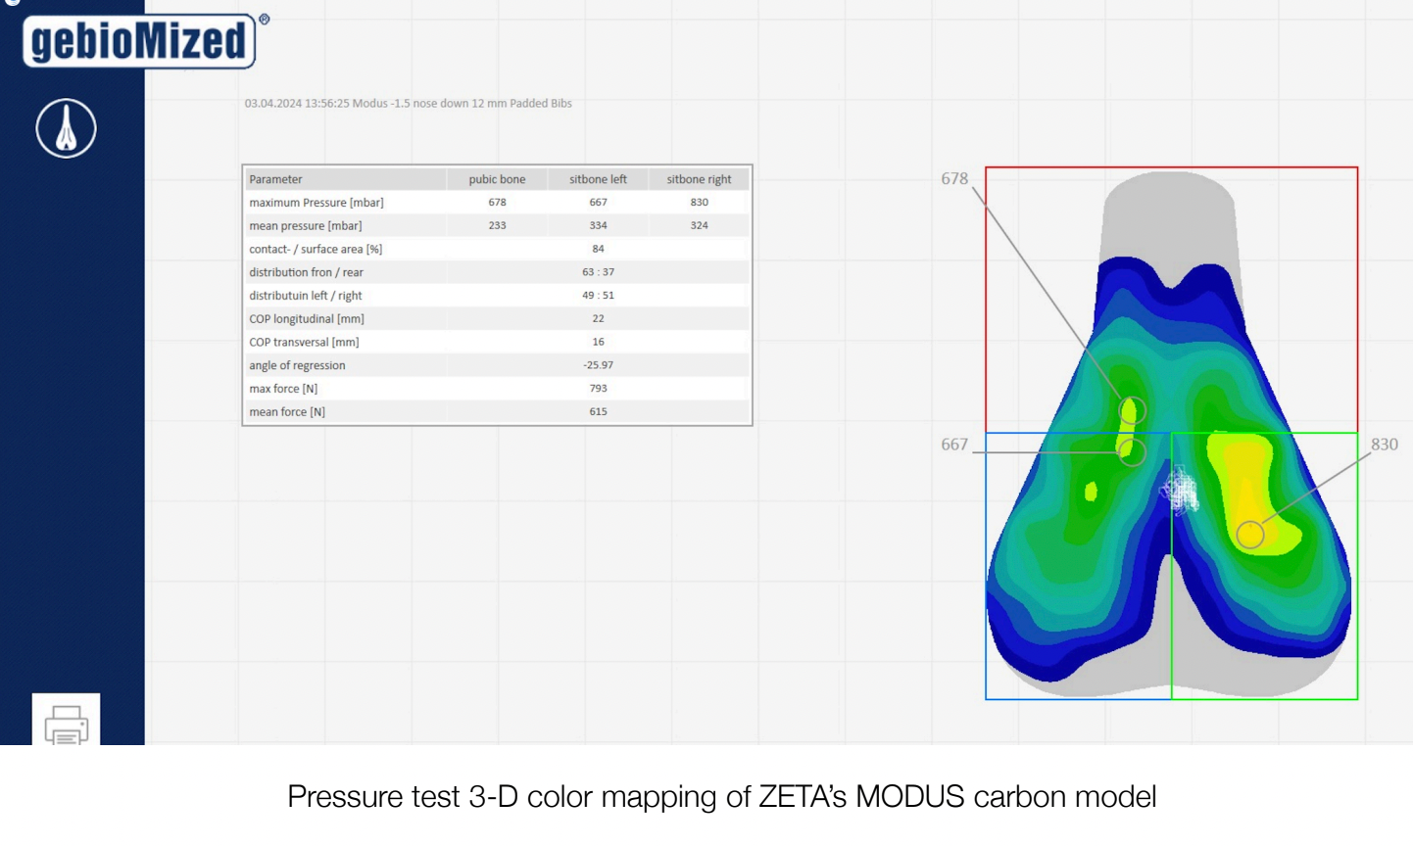Image resolution: width=1413 pixels, height=846 pixels.
Task: Click the printer icon
Action: click(66, 723)
